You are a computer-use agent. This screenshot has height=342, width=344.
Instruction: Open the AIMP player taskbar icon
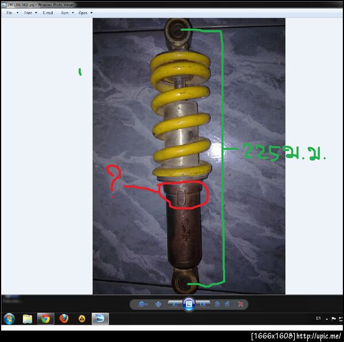point(82,319)
